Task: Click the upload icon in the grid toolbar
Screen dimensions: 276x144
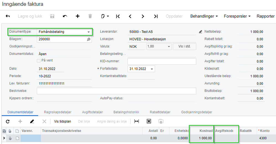Action: click(161, 121)
